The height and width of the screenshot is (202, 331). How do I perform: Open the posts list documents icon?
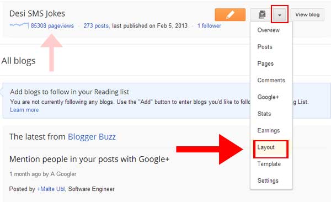coord(261,14)
